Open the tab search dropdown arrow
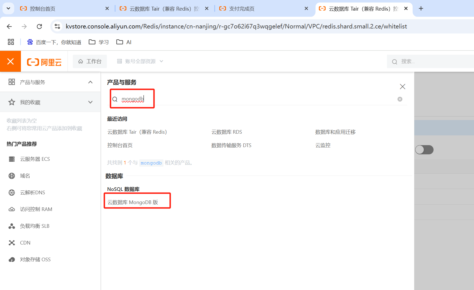Image resolution: width=474 pixels, height=290 pixels. tap(8, 9)
